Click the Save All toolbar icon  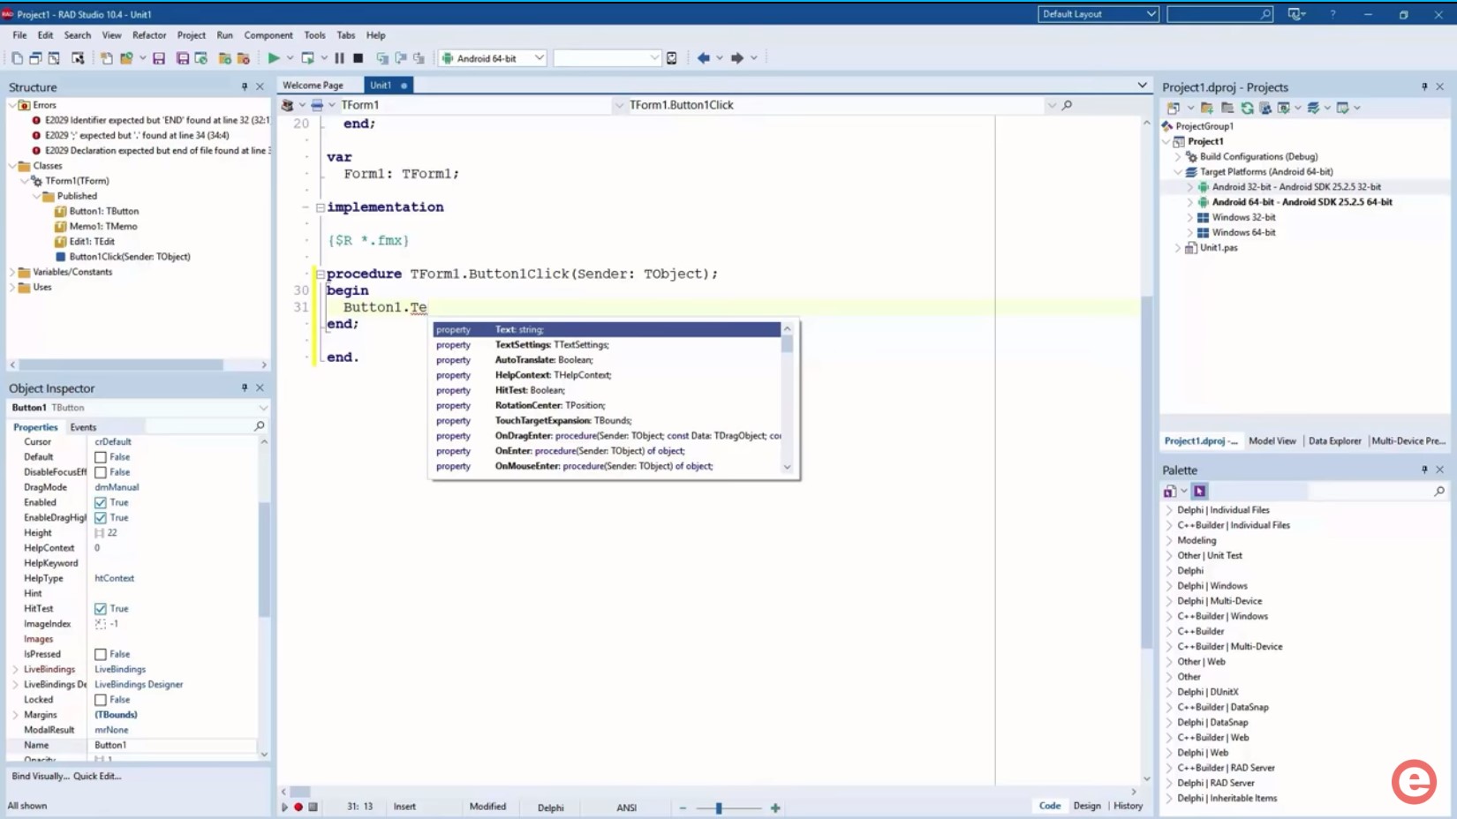coord(183,57)
